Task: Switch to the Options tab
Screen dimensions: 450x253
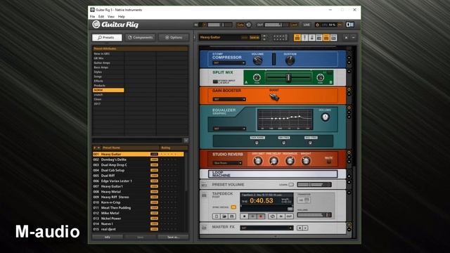Action: (174, 37)
